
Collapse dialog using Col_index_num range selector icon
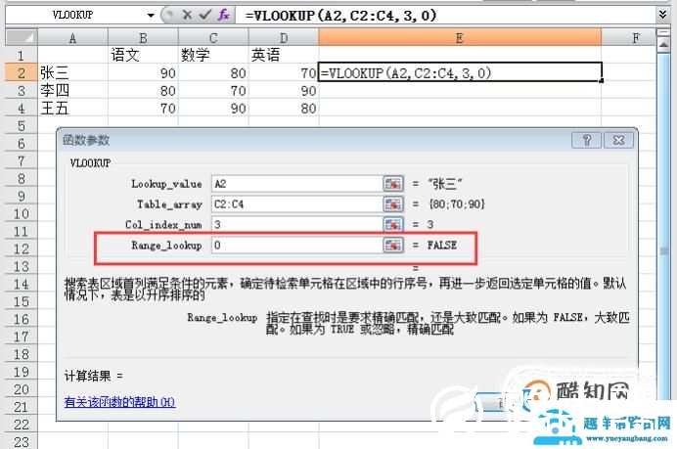click(393, 224)
